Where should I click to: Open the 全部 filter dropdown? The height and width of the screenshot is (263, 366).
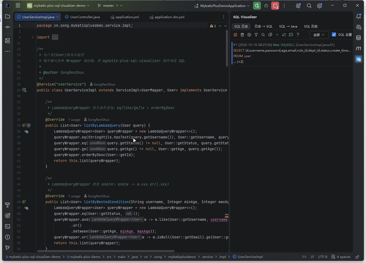(319, 35)
